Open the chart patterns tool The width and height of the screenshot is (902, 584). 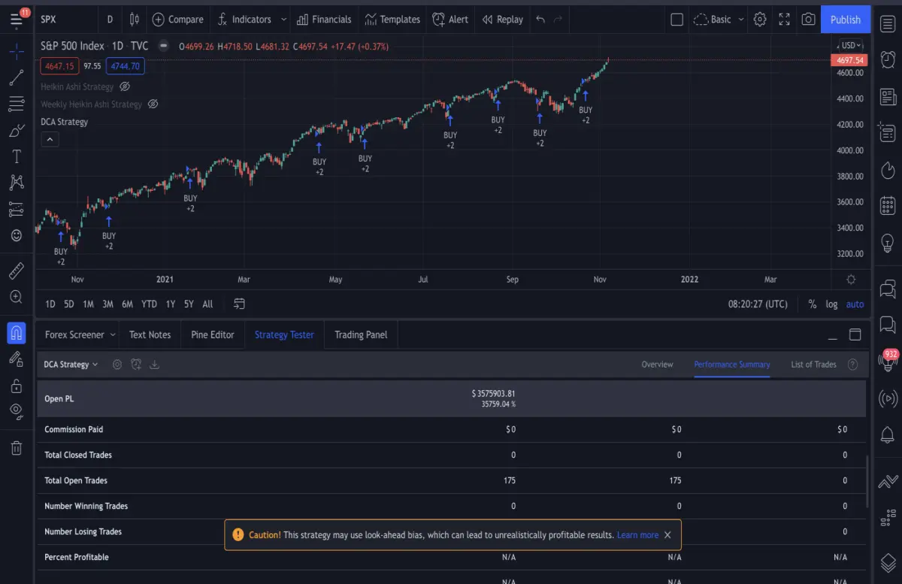(17, 183)
